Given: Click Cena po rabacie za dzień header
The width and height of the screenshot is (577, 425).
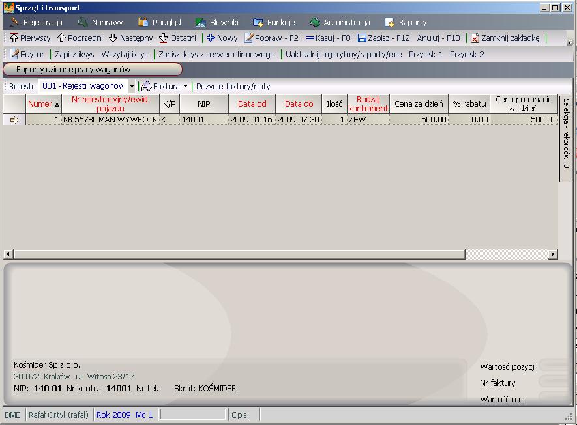Looking at the screenshot, I should [x=524, y=104].
